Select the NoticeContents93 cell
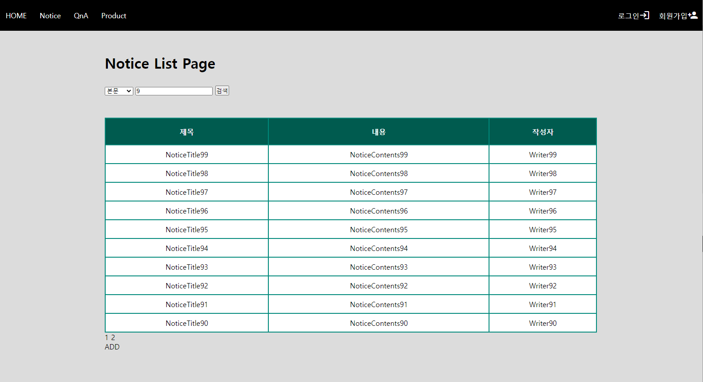Viewport: 703px width, 382px height. click(378, 267)
